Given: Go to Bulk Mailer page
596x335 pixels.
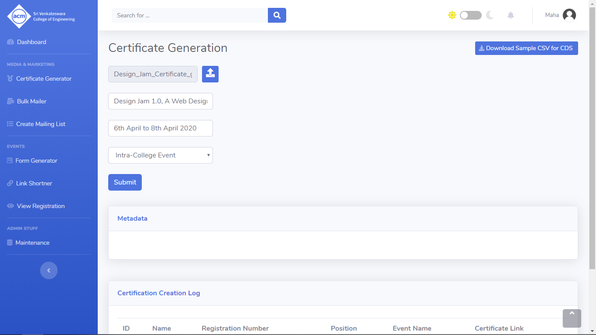Looking at the screenshot, I should pos(31,101).
